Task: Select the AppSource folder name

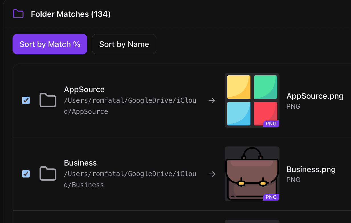Action: click(84, 90)
